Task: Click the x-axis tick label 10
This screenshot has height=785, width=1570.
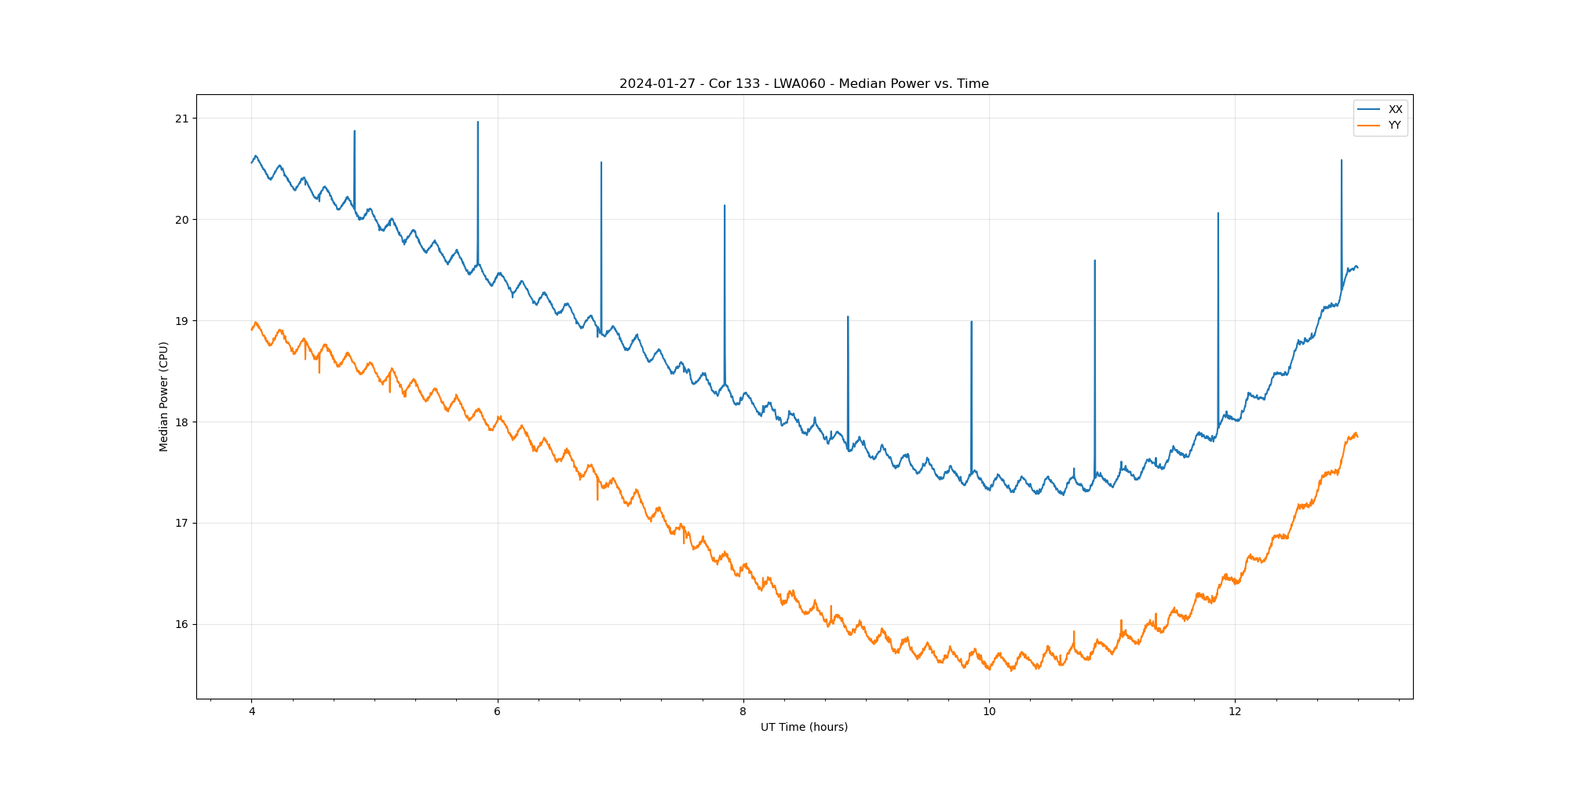Action: click(989, 712)
